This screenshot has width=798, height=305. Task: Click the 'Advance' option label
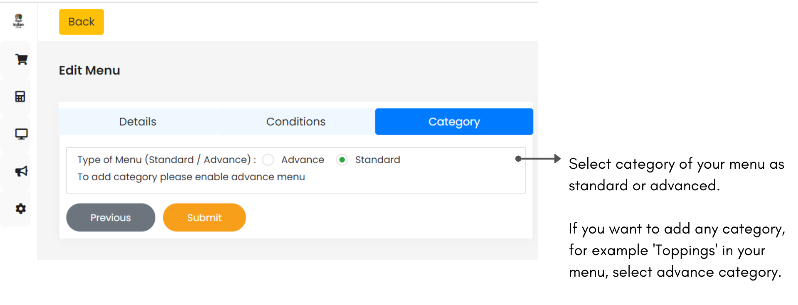303,160
